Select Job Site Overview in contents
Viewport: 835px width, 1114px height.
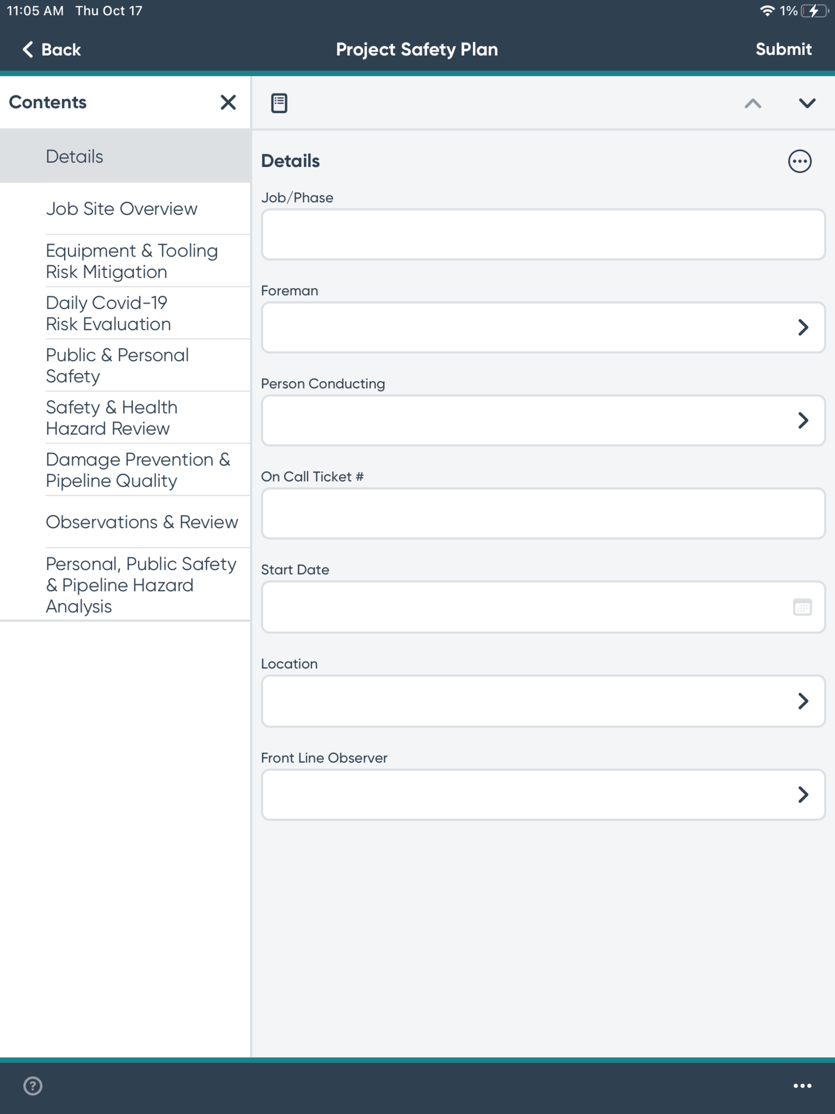point(121,208)
